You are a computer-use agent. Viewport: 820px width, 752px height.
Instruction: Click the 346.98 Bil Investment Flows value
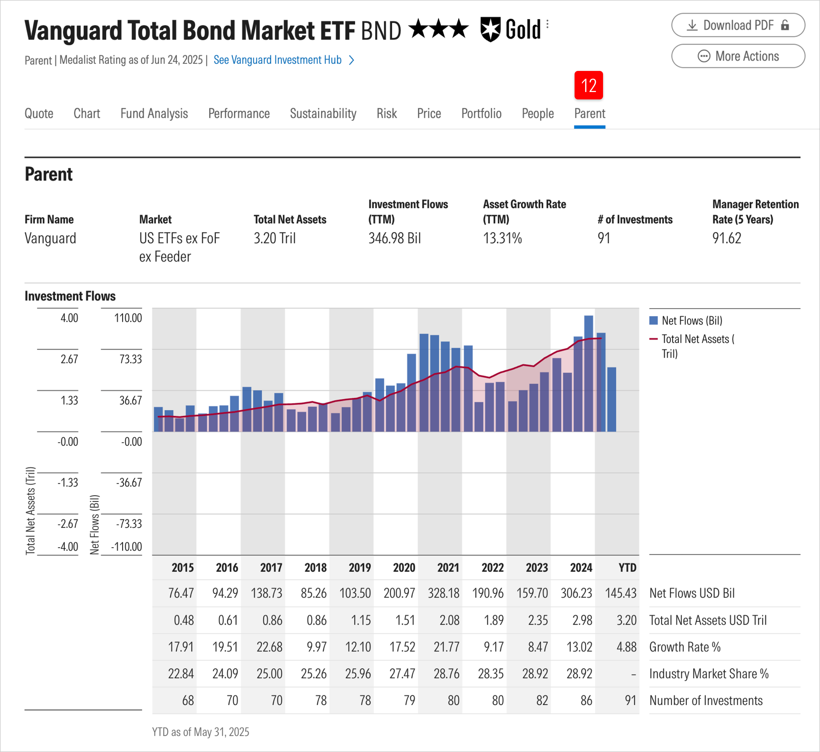[395, 238]
